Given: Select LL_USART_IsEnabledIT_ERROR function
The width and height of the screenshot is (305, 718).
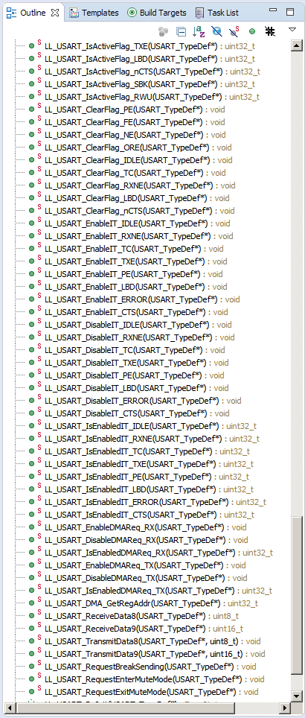Looking at the screenshot, I should pos(155,502).
